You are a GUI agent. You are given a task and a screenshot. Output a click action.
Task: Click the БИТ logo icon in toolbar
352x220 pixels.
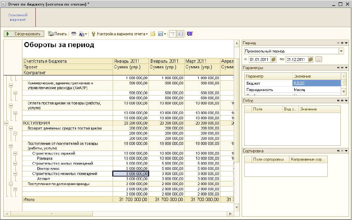coord(190,34)
